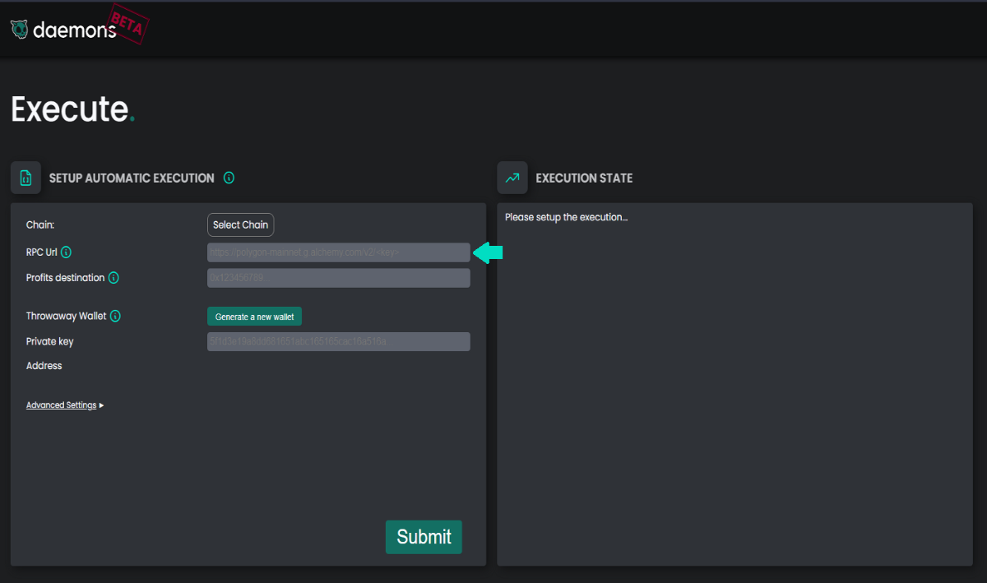The image size is (987, 583).
Task: Click the teal arrow pointing at RPC field
Action: pos(488,253)
